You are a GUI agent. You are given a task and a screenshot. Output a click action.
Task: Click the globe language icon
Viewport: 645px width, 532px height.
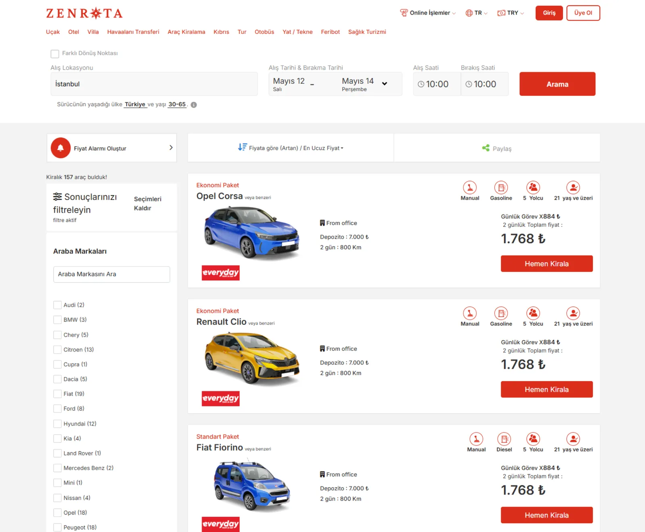[469, 13]
